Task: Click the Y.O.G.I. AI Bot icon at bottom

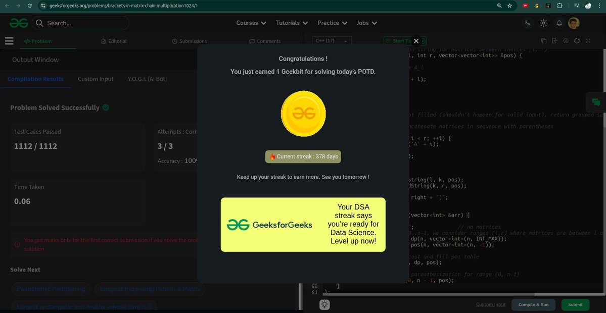Action: click(324, 304)
